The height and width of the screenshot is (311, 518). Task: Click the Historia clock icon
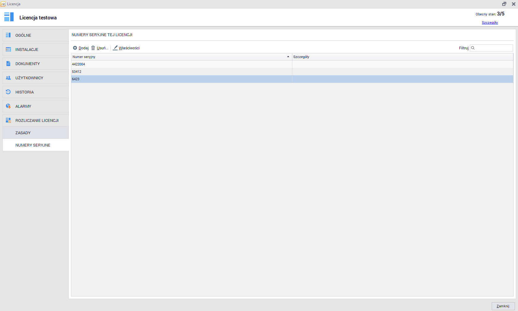click(x=8, y=92)
